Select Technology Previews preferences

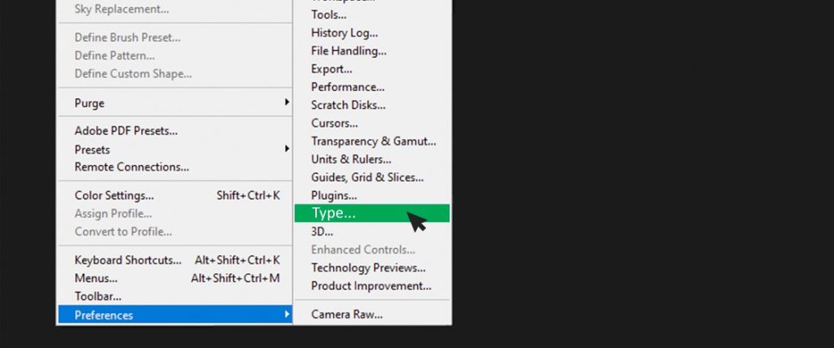(x=368, y=268)
